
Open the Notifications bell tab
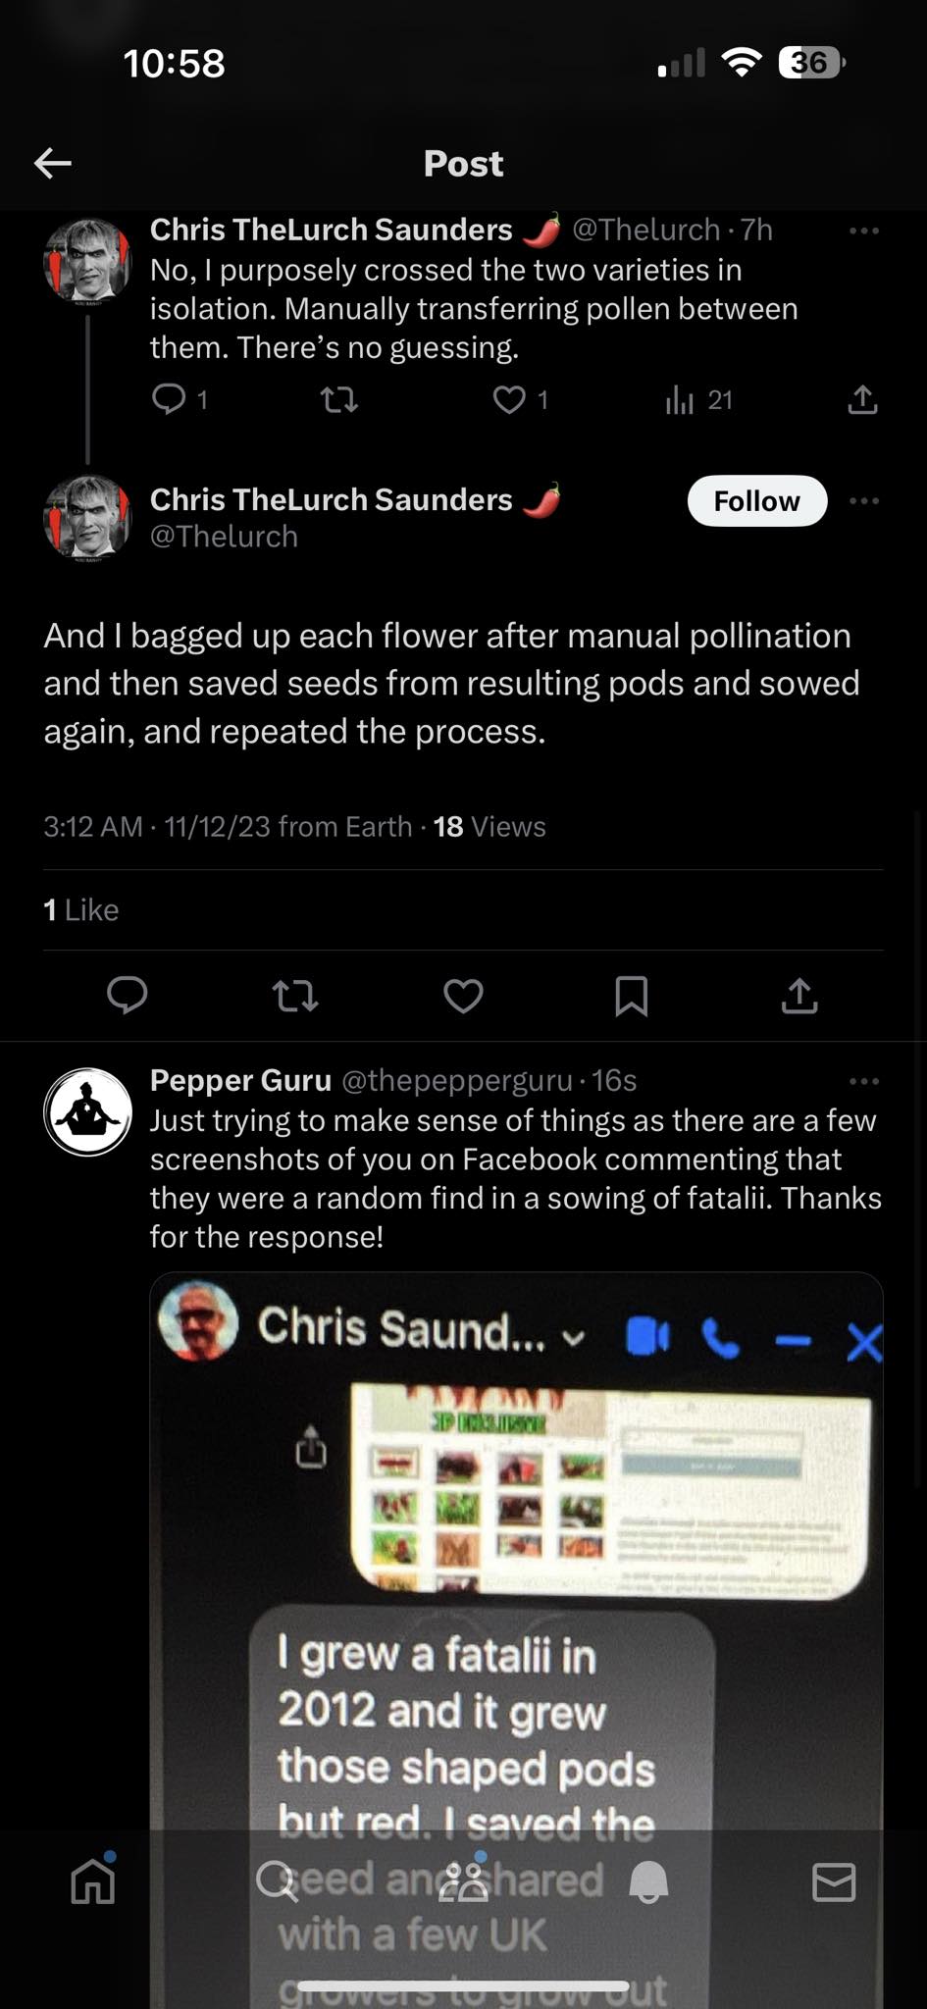[x=648, y=1881]
